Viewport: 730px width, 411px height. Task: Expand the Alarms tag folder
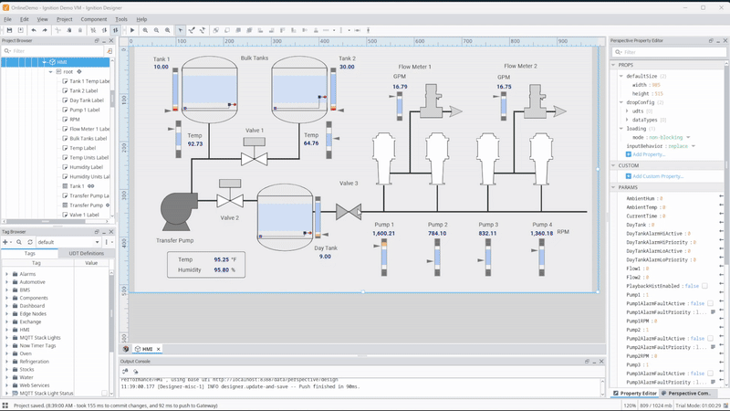6,274
